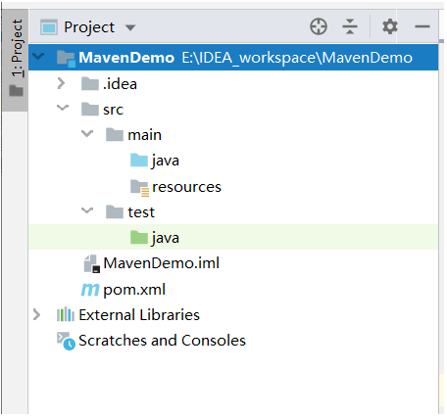Click the green test java folder icon
Viewport: 447px width, 418px height.
tap(139, 237)
